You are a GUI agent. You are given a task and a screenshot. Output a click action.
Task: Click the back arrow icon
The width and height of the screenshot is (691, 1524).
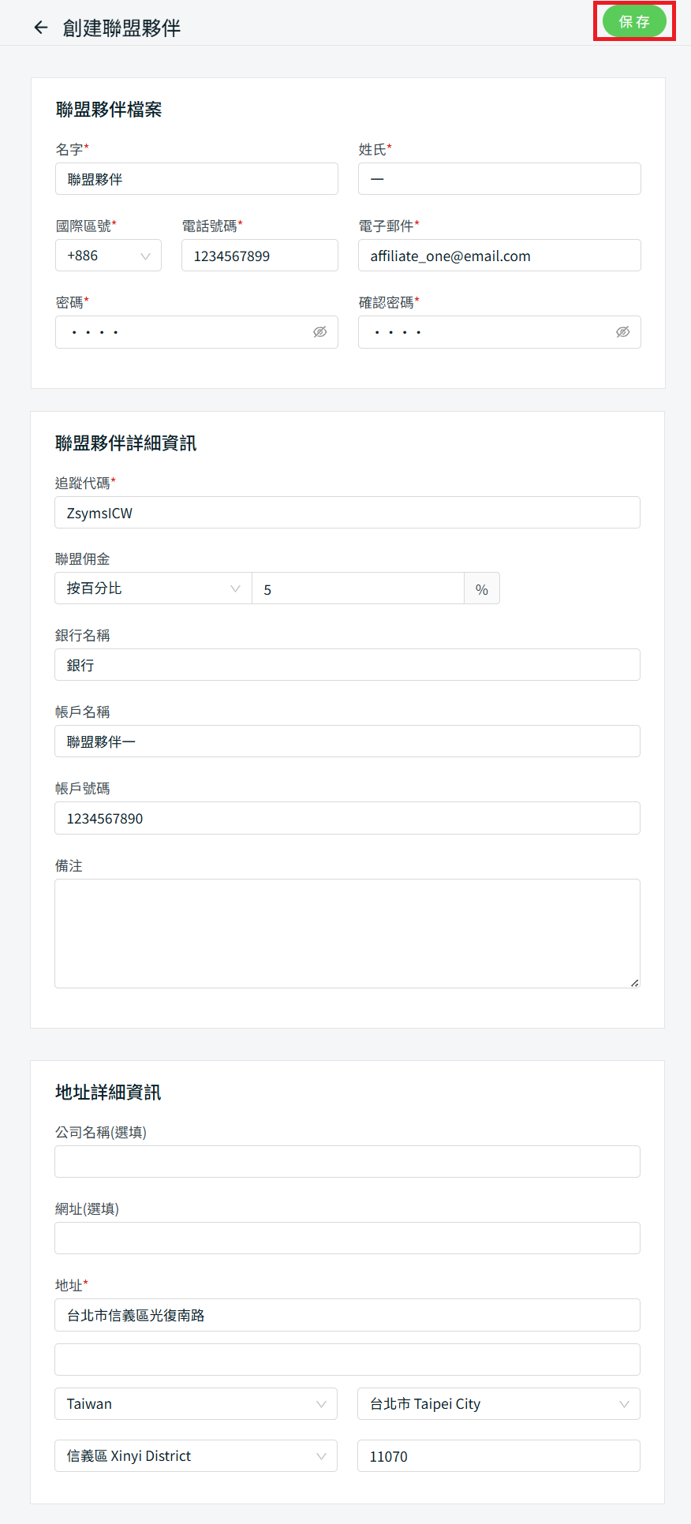click(41, 28)
